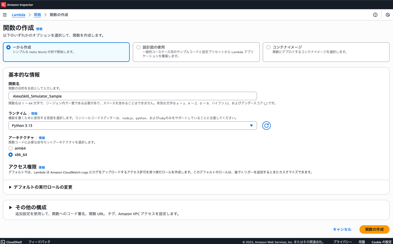
Task: Open 関数 from the breadcrumb trail
Action: (x=38, y=15)
